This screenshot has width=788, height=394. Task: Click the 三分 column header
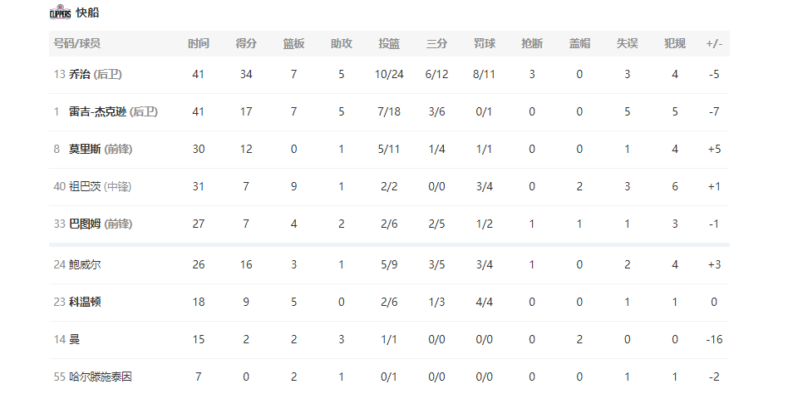pyautogui.click(x=436, y=44)
